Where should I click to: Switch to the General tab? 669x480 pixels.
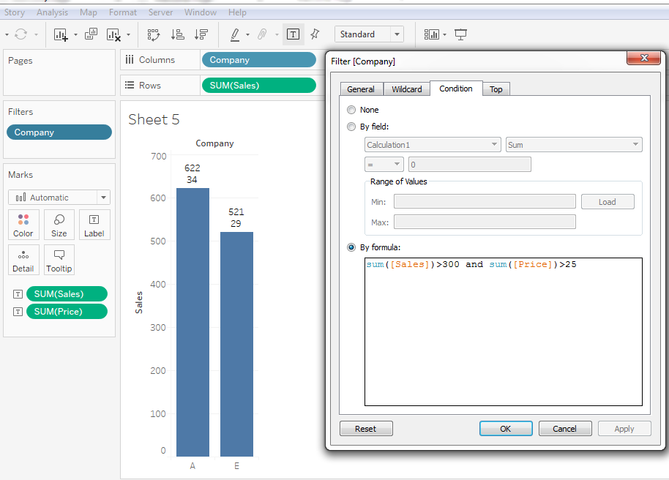pyautogui.click(x=361, y=89)
